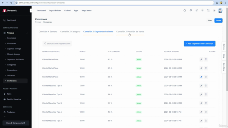Go back in browser history
This screenshot has height=128, width=228.
pyautogui.click(x=2, y=2)
